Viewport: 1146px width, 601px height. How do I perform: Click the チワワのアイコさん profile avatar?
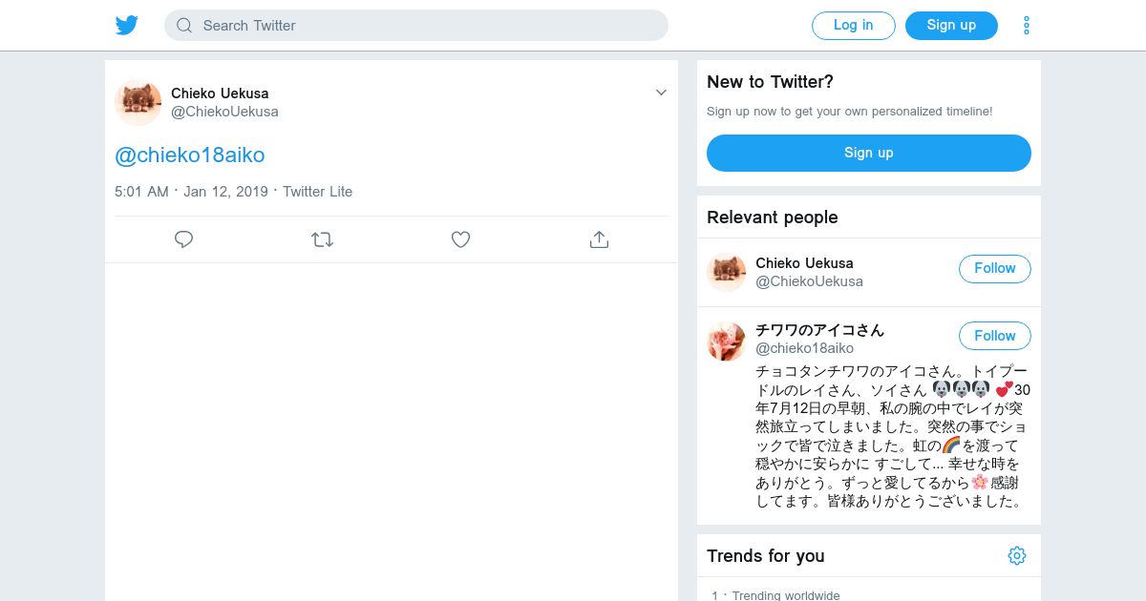(726, 341)
